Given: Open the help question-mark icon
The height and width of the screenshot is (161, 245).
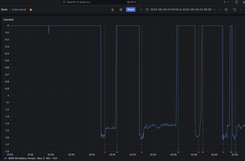Looking at the screenshot, I should tap(236, 2).
